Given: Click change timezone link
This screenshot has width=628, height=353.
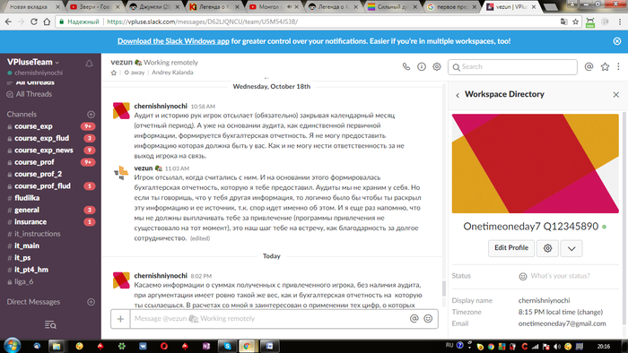Looking at the screenshot, I should point(590,312).
